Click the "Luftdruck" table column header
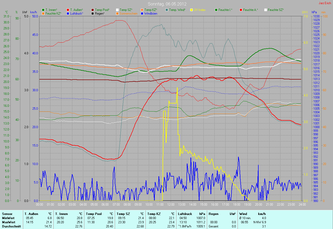The width and height of the screenshot is (333, 229). [x=185, y=214]
